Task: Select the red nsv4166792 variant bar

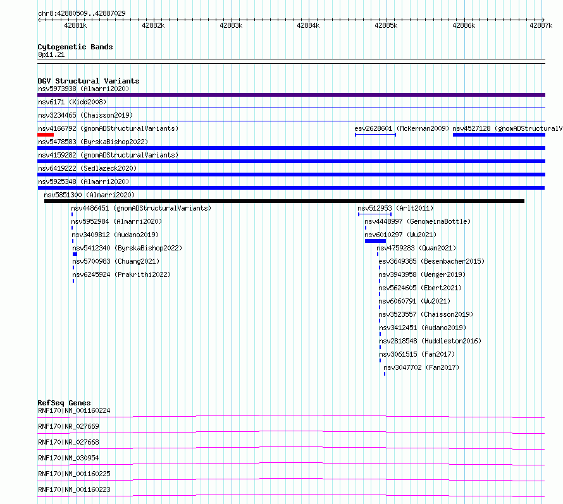Action: pos(46,135)
